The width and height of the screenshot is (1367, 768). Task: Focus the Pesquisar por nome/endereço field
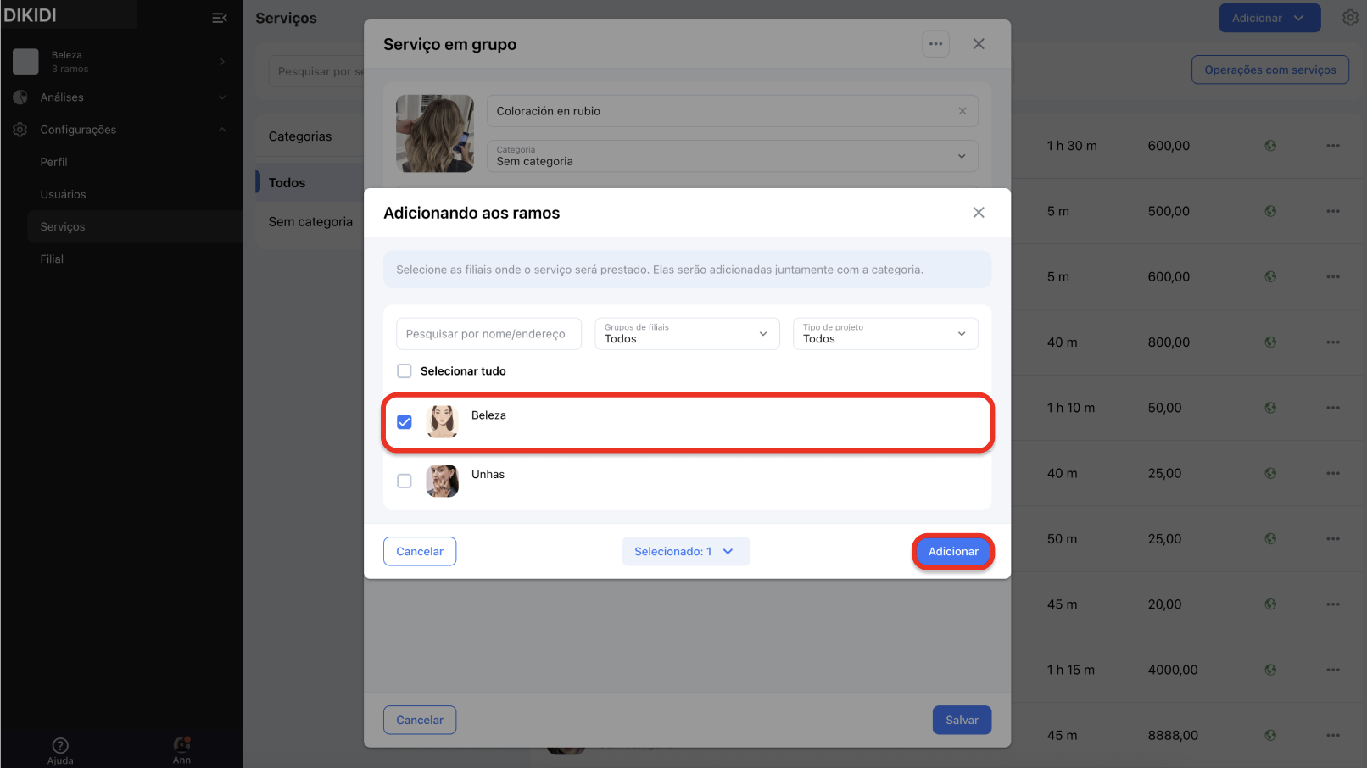coord(488,334)
